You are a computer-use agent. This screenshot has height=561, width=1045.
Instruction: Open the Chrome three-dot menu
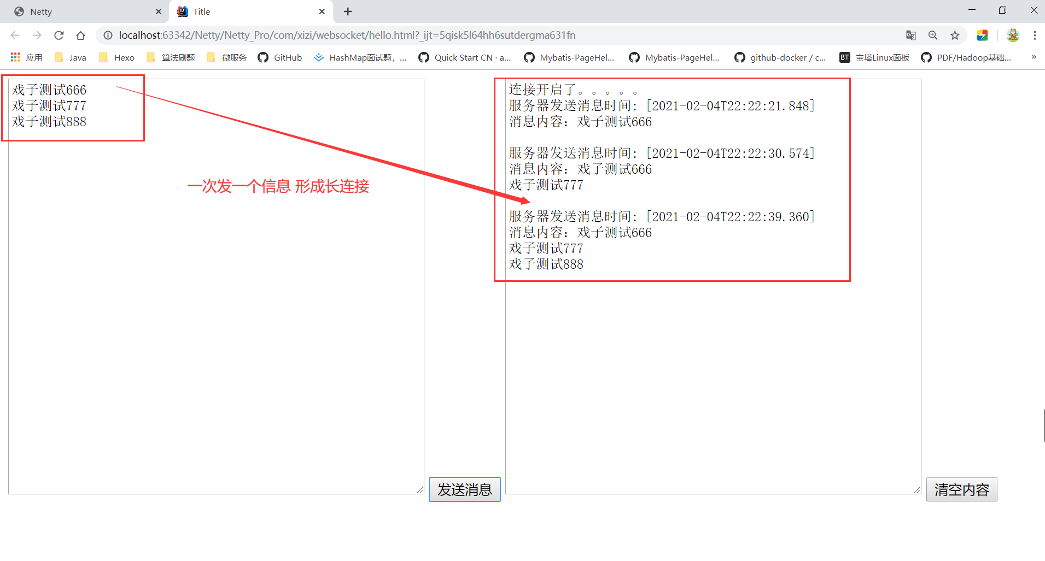1035,36
